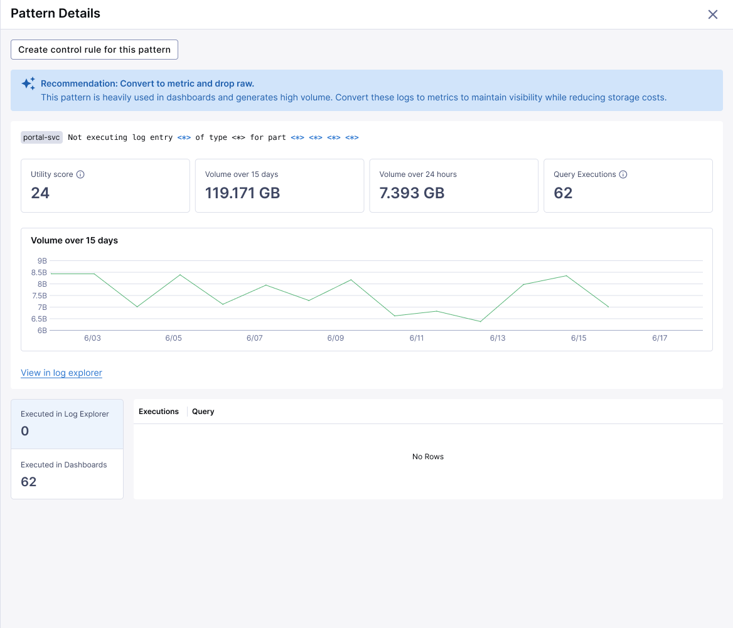Click the 8.5B axis label

click(40, 272)
